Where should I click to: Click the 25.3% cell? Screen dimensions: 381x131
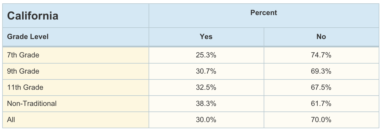(x=206, y=55)
